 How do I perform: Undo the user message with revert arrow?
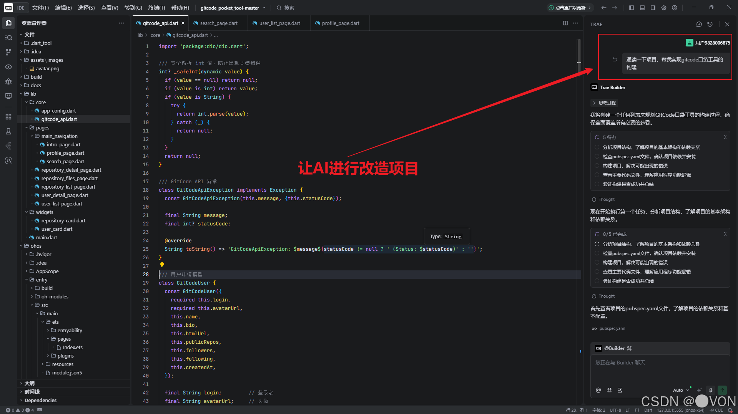(x=615, y=60)
